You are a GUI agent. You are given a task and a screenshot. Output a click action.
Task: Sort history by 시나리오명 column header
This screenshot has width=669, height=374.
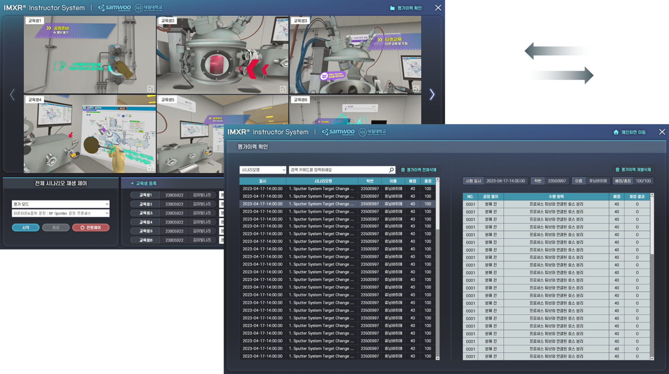tap(322, 181)
